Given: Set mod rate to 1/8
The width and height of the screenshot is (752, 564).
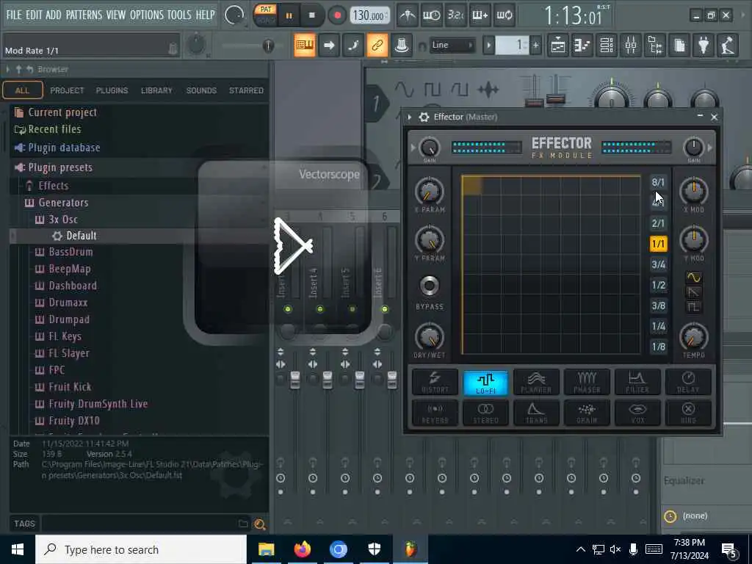Looking at the screenshot, I should click(658, 347).
